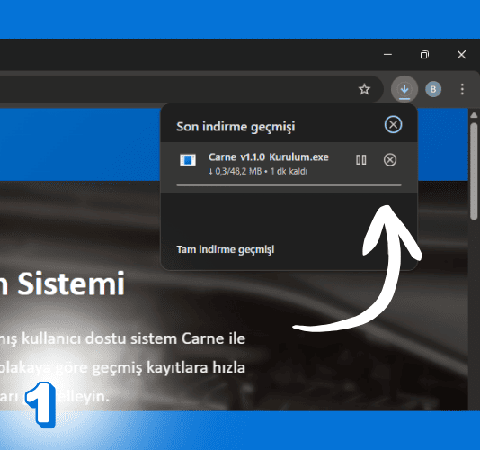Screen dimensions: 480x450
Task: Click the Carne installer file icon
Action: tap(188, 159)
